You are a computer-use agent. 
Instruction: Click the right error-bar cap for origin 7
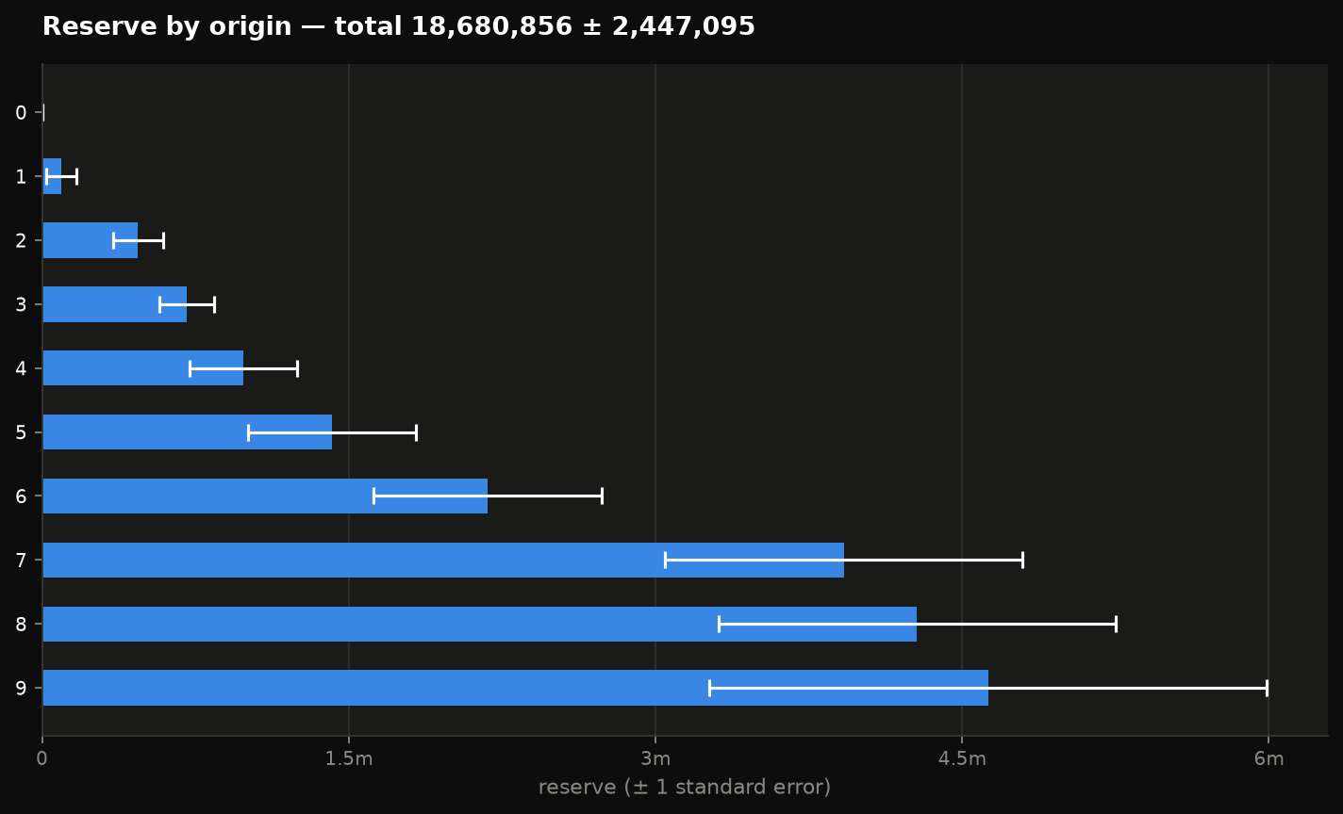[x=1022, y=560]
